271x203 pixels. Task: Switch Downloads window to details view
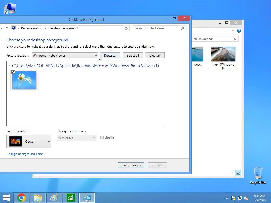pos(232,173)
